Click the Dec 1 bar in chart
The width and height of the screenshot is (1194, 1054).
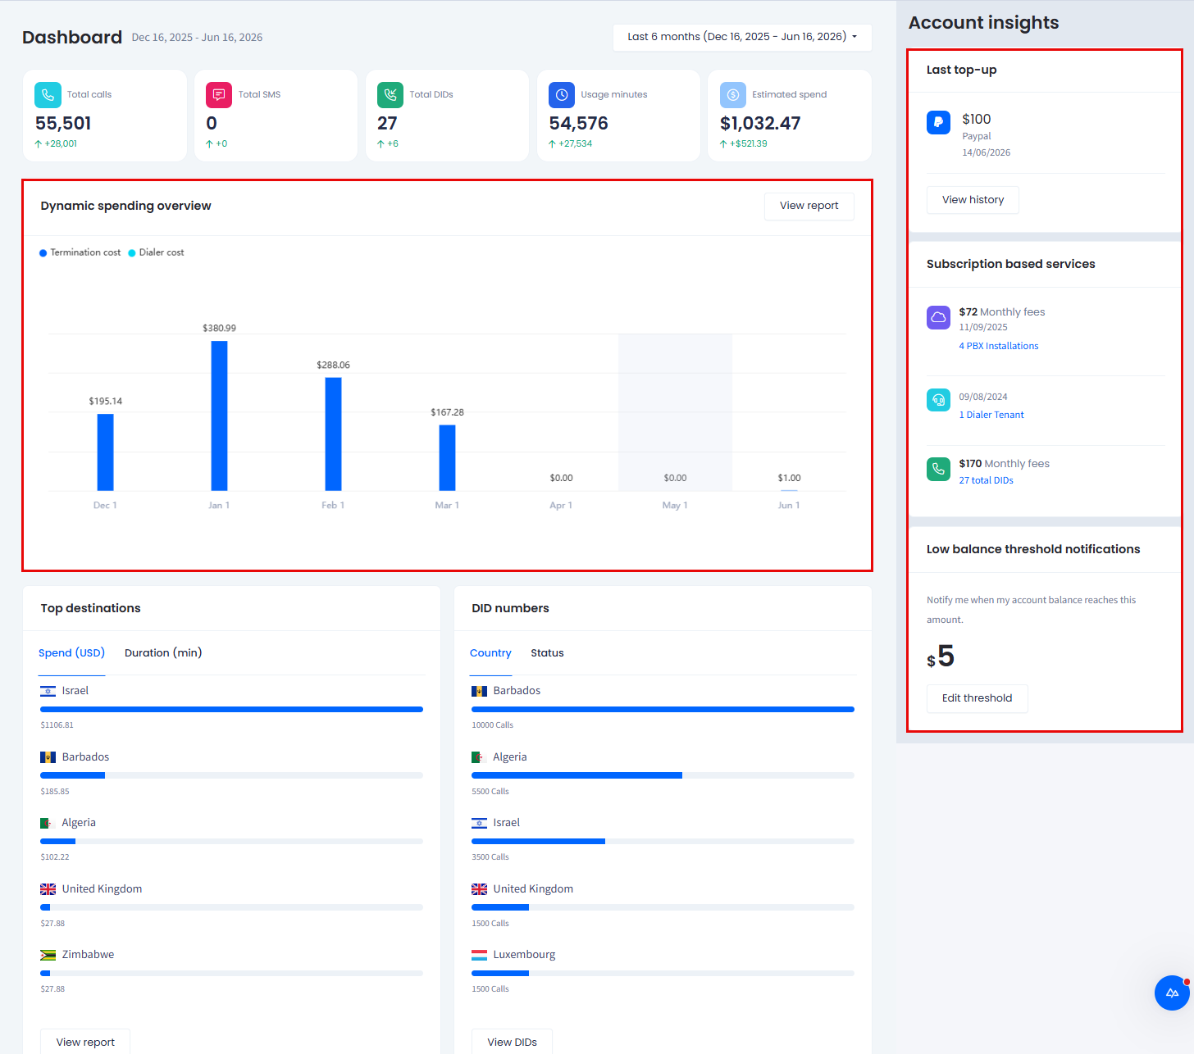[x=105, y=452]
